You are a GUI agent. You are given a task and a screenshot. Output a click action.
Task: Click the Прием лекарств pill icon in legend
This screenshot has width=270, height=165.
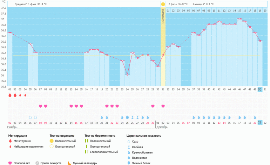[x=37, y=163]
